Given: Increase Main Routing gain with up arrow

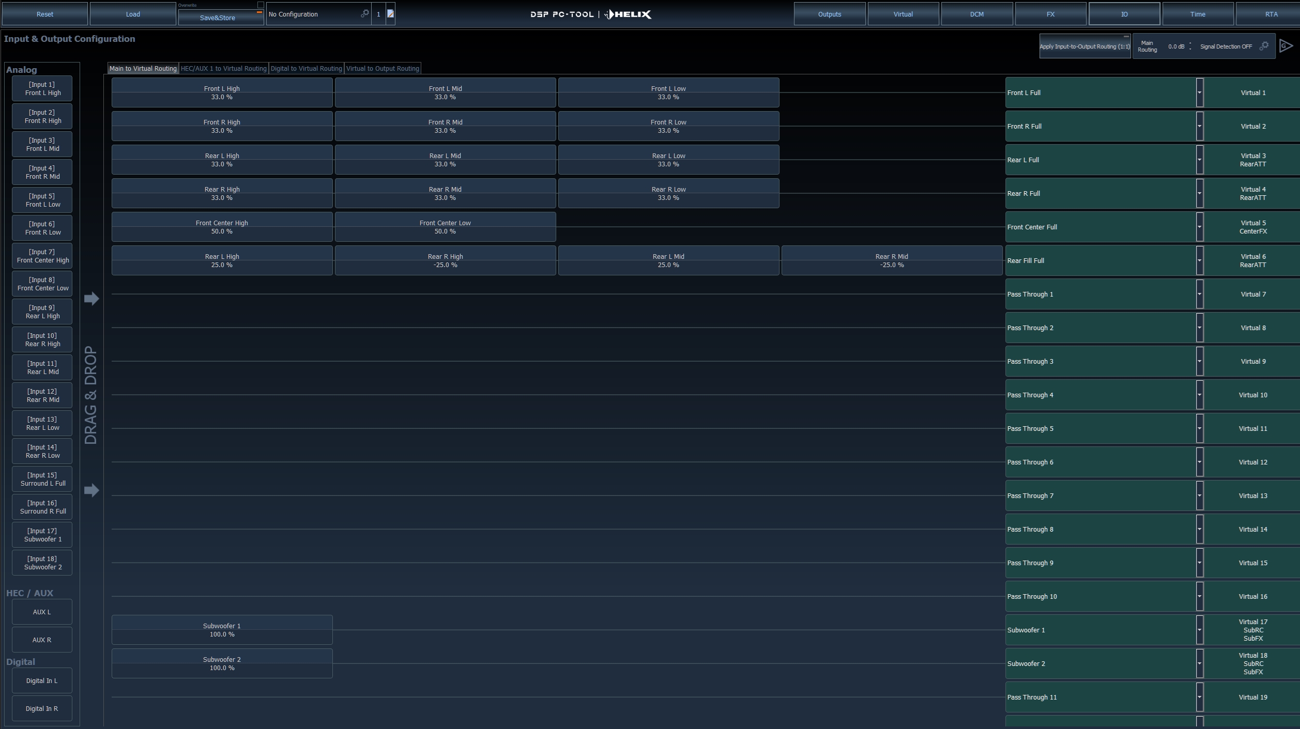Looking at the screenshot, I should (1190, 43).
